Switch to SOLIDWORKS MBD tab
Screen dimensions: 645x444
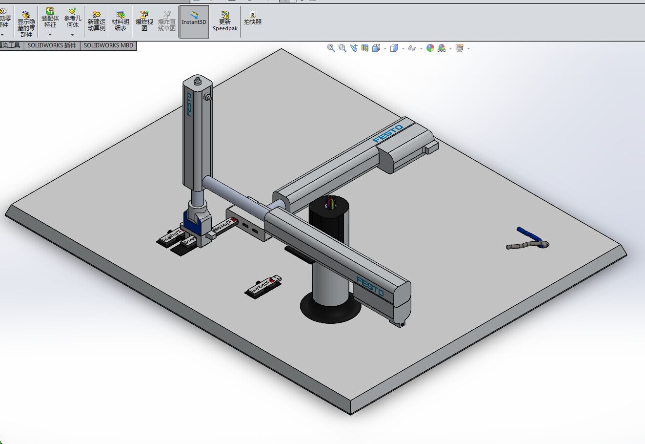108,45
